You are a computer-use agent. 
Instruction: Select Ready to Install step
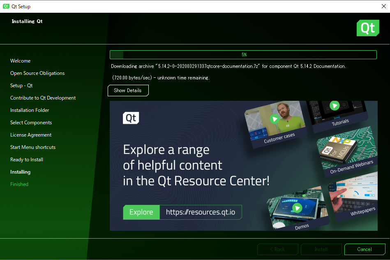[x=27, y=160]
